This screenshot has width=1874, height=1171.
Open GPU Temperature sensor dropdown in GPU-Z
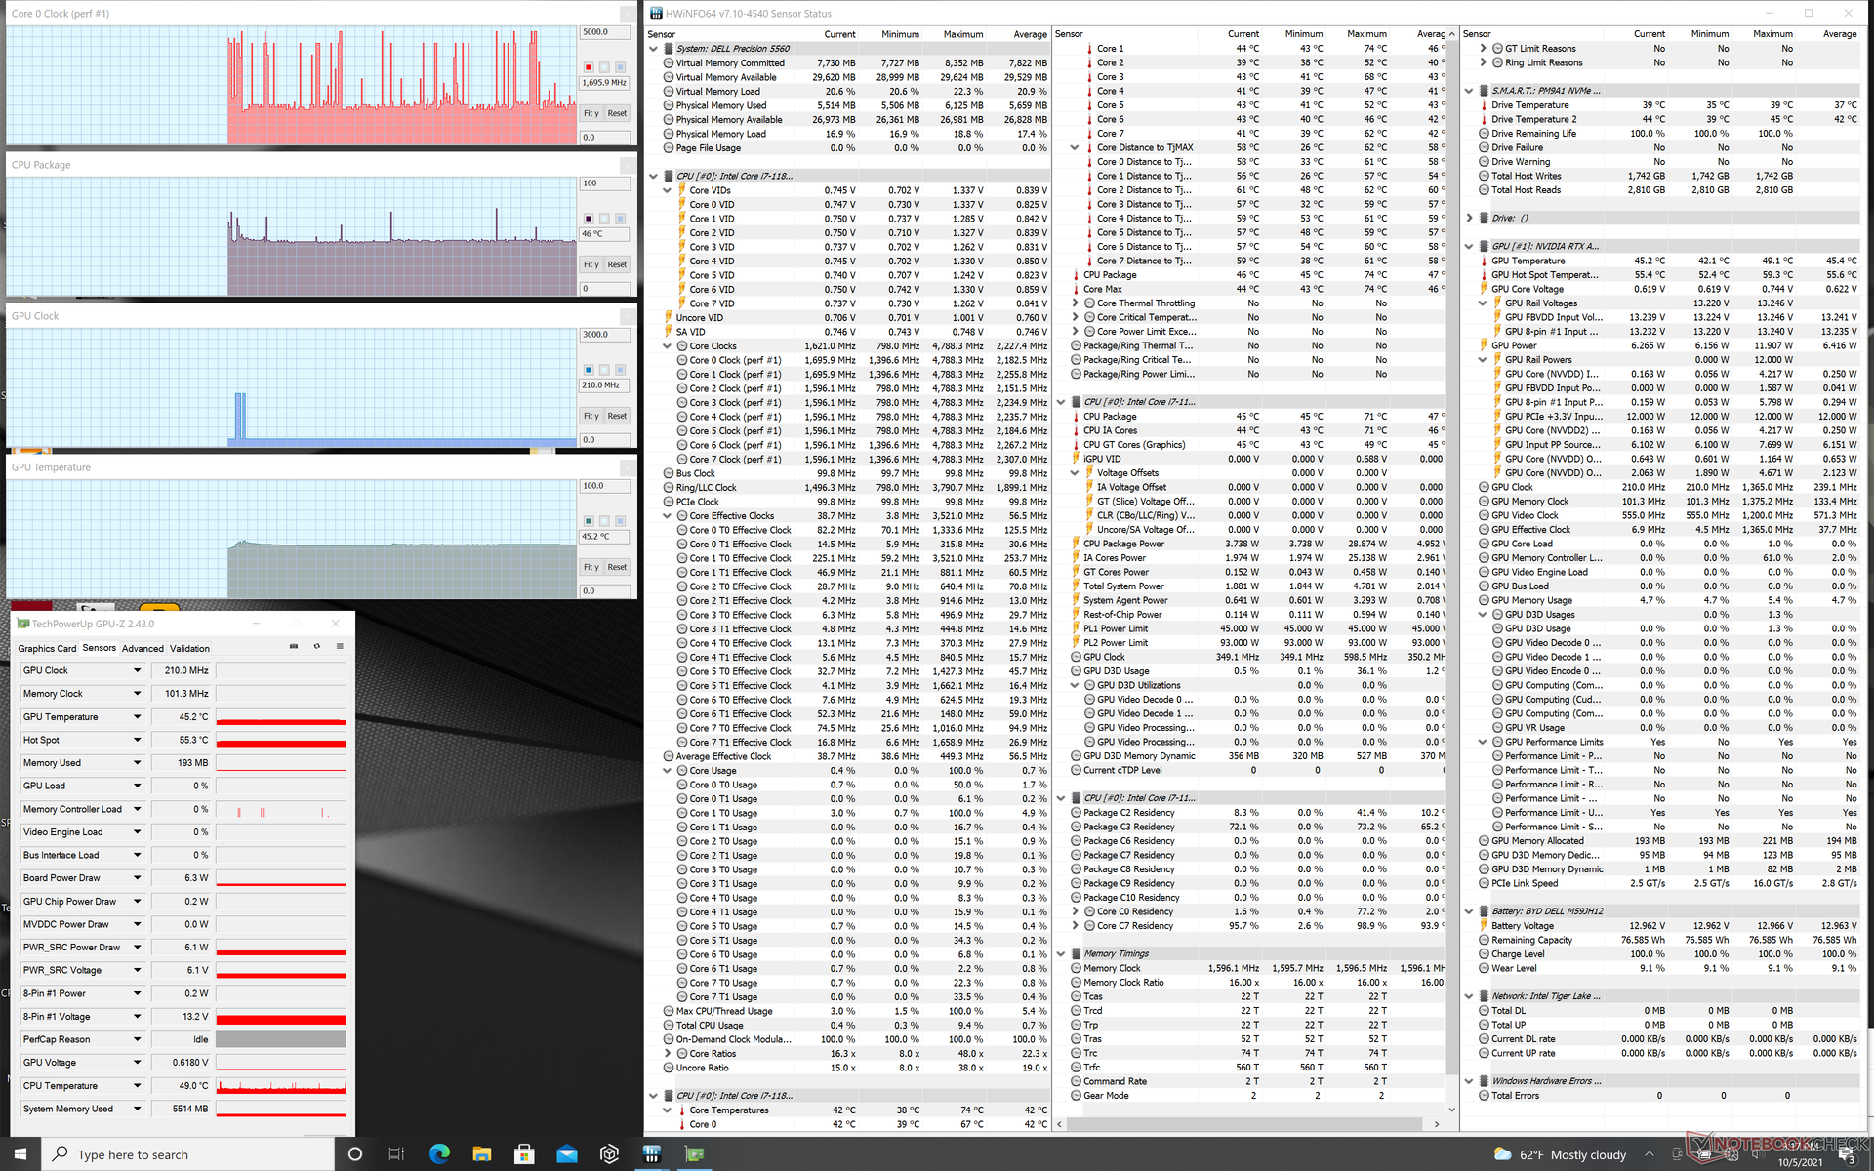point(137,717)
